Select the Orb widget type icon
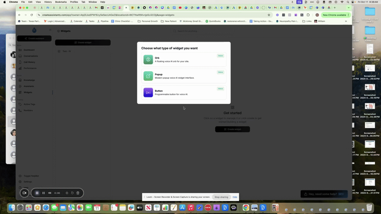381x214 pixels. [148, 59]
